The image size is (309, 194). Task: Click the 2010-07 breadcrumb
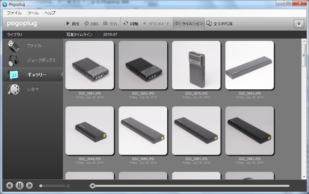(x=110, y=35)
